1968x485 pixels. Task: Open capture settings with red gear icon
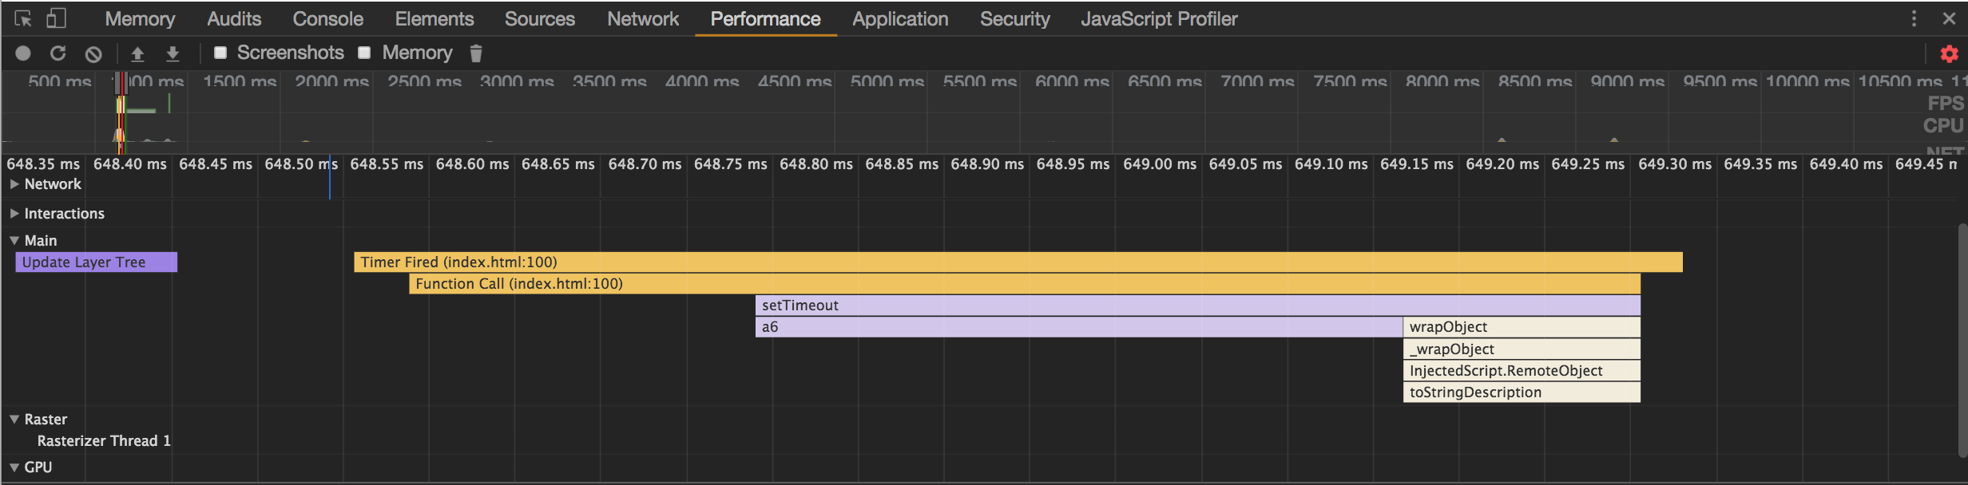point(1949,53)
